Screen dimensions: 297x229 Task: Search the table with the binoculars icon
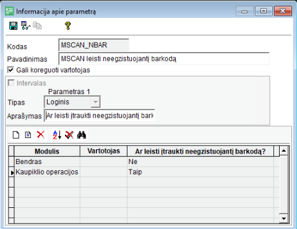[x=82, y=135]
